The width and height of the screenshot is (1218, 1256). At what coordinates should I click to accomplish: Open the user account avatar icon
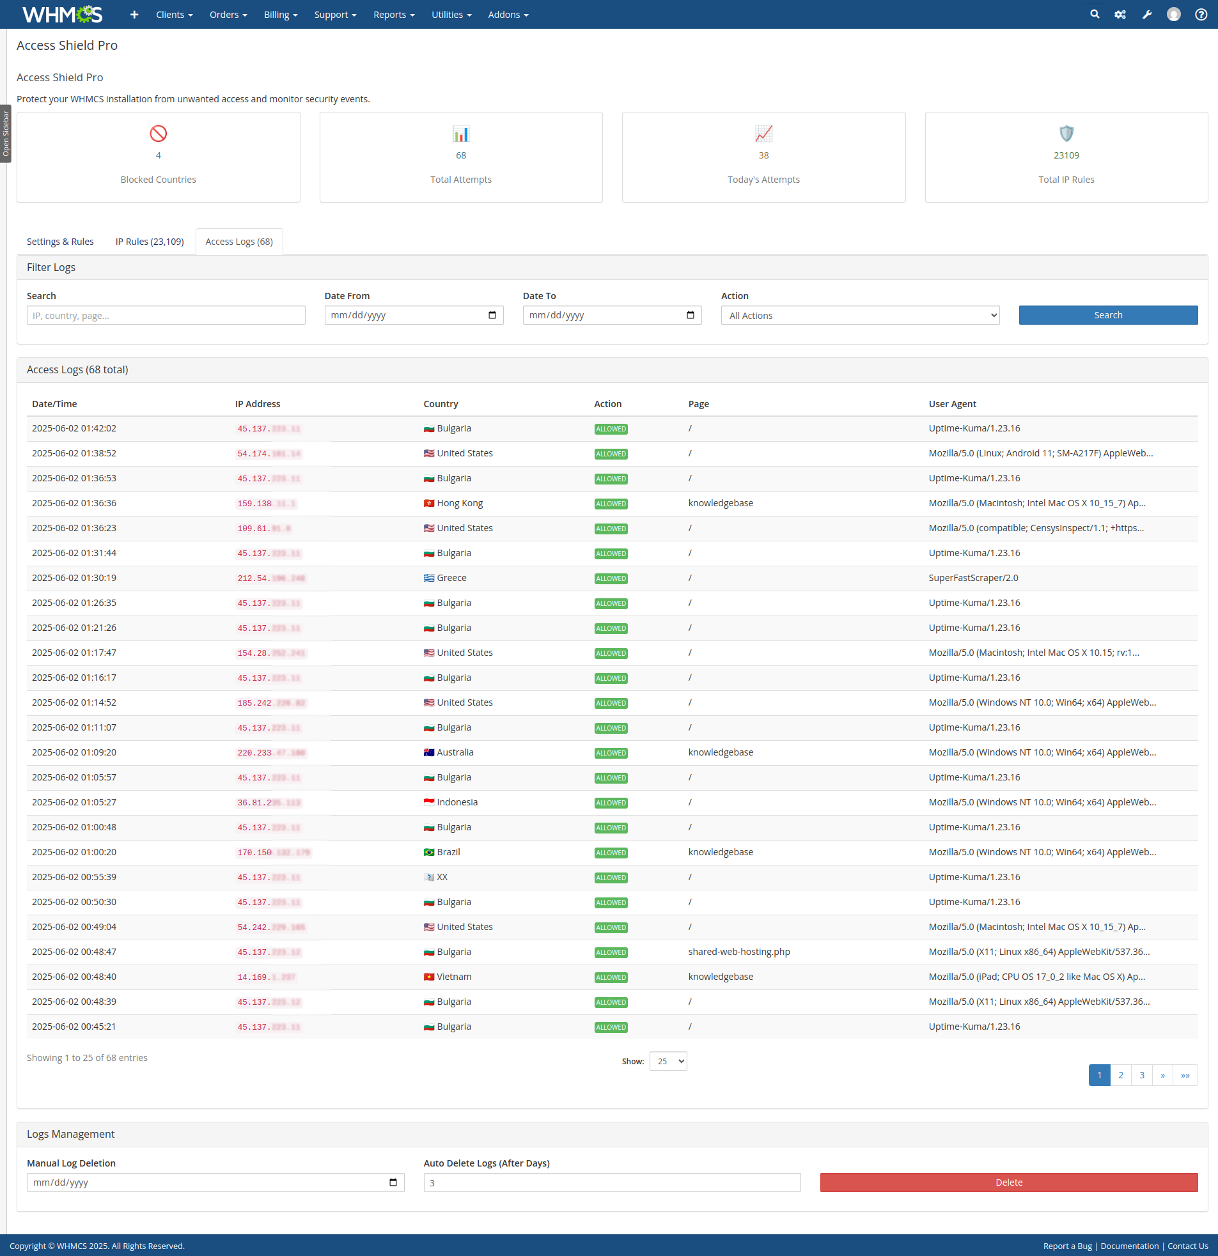1174,14
